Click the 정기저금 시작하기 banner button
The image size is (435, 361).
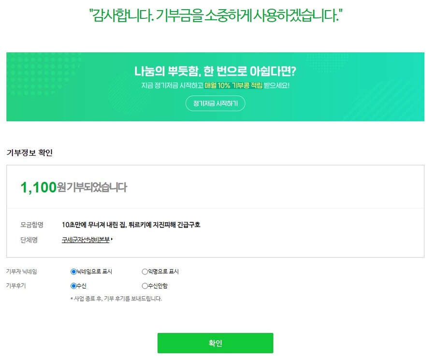215,103
